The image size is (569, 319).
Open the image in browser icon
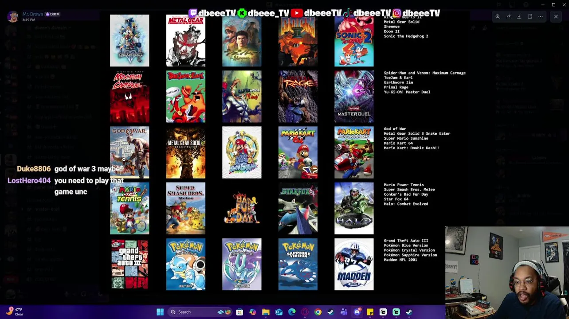(x=530, y=17)
